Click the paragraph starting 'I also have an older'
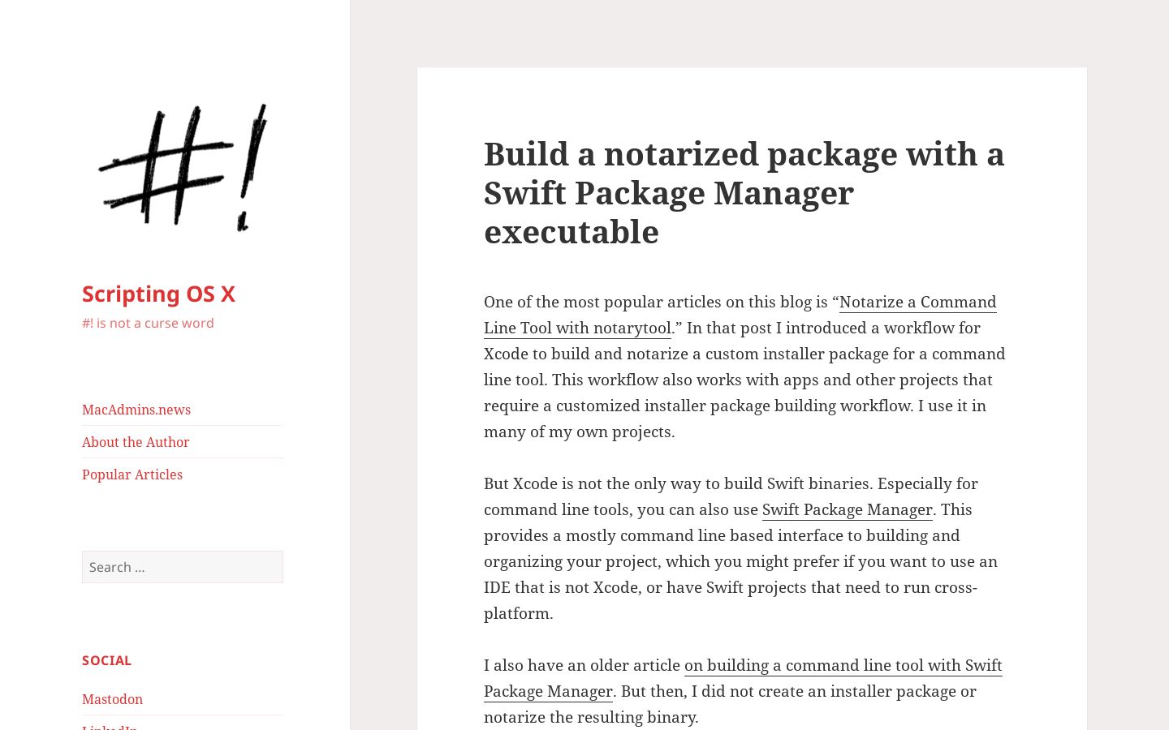Image resolution: width=1169 pixels, height=730 pixels. coord(743,691)
